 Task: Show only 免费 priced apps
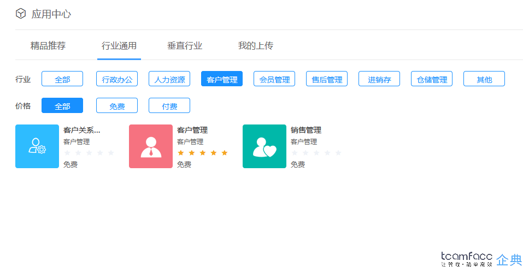[x=117, y=106]
